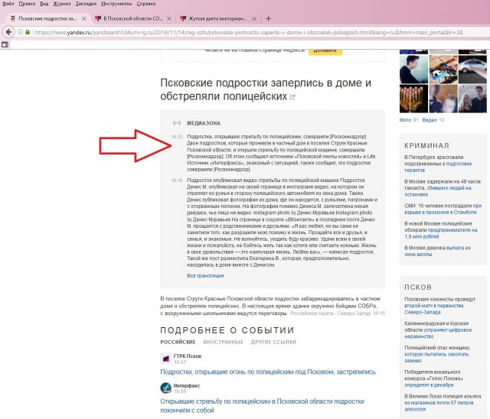The height and width of the screenshot is (419, 490).
Task: Click the green secure padlock icon
Action: (x=28, y=32)
